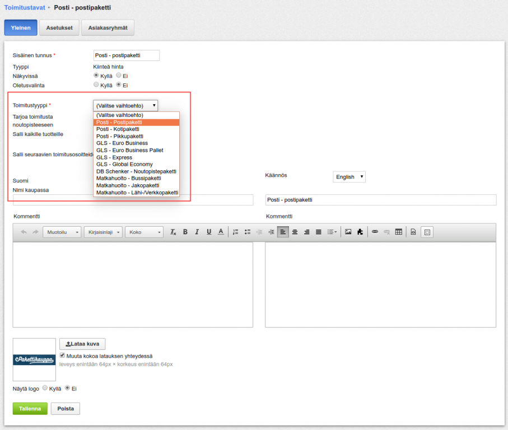Insert a bulleted list
This screenshot has height=430, width=508.
[x=248, y=232]
